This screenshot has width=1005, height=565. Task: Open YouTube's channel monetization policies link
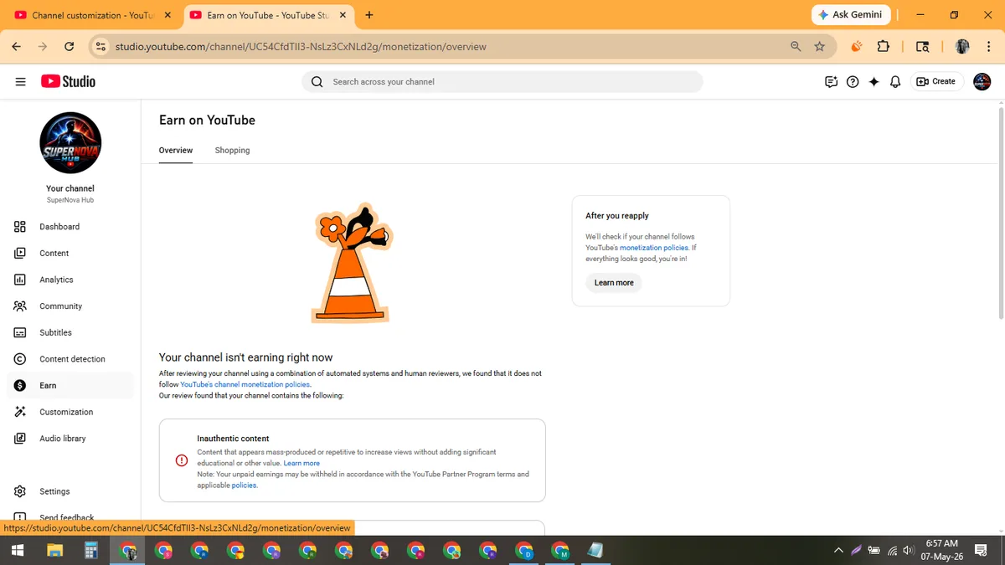click(245, 384)
